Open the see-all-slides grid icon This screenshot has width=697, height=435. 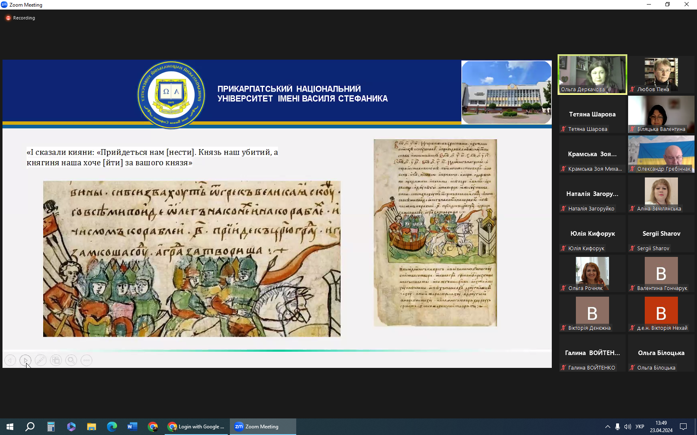click(56, 360)
